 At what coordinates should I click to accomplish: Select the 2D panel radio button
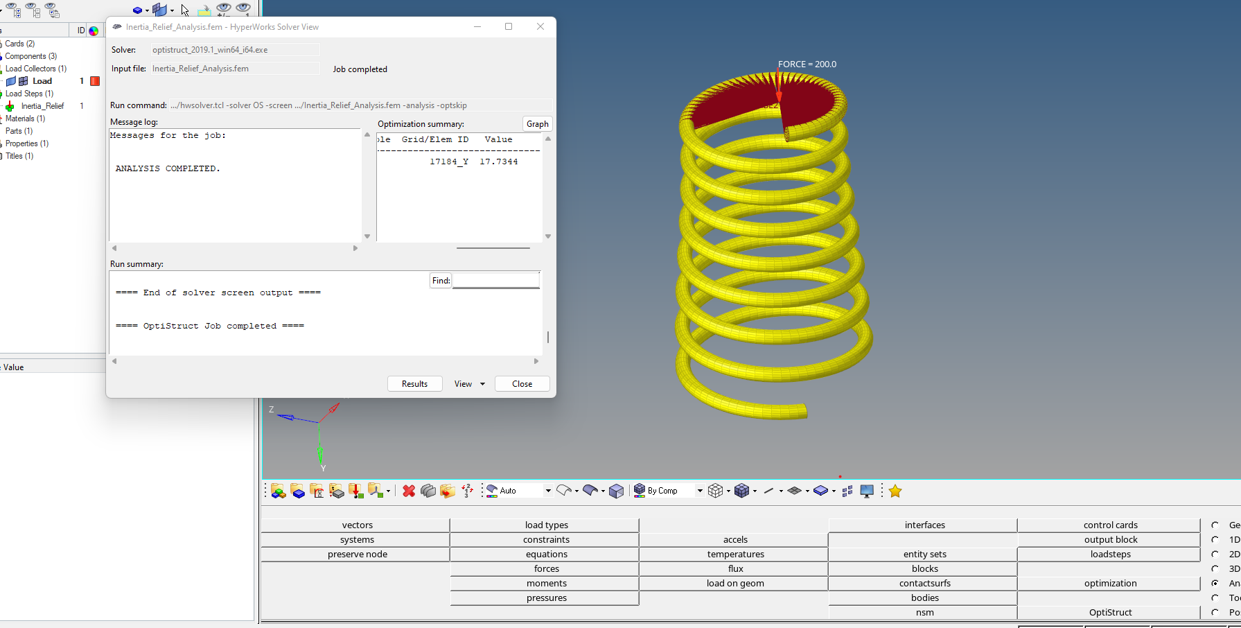coord(1215,554)
